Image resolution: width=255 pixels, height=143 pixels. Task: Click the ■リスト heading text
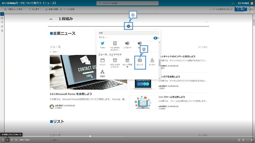[57, 121]
